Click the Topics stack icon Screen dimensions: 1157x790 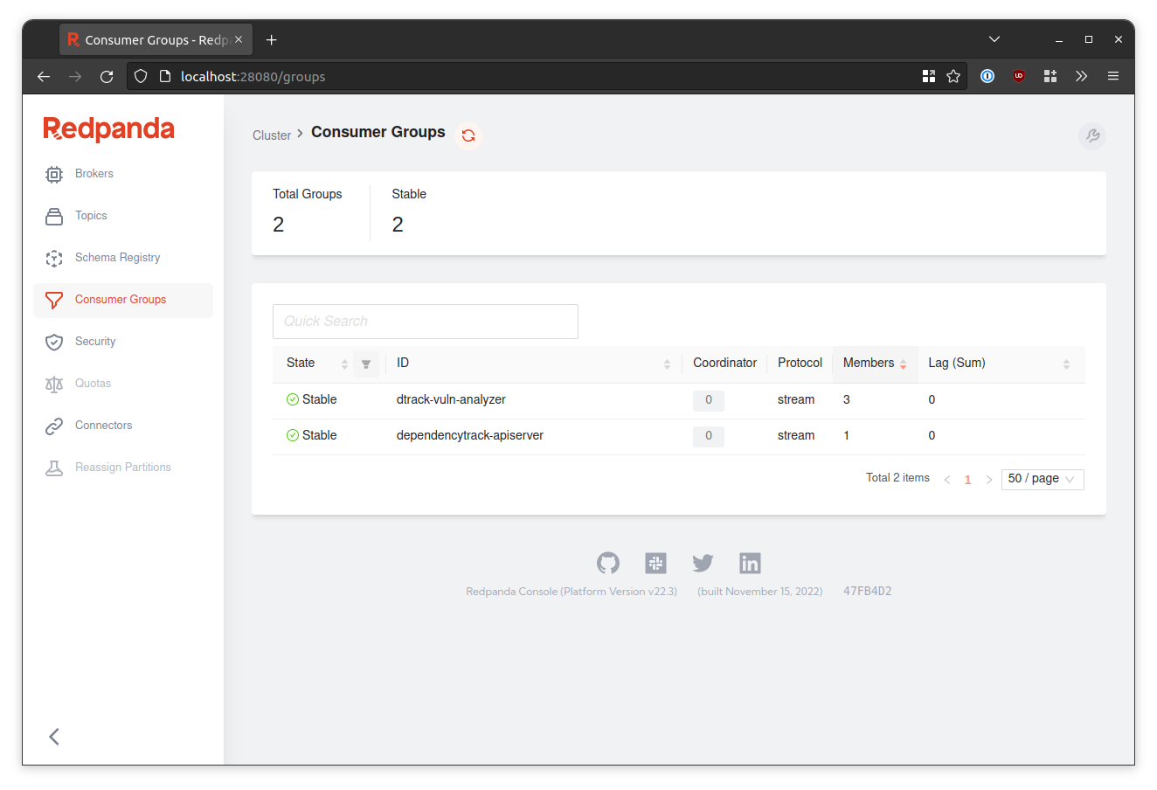54,217
